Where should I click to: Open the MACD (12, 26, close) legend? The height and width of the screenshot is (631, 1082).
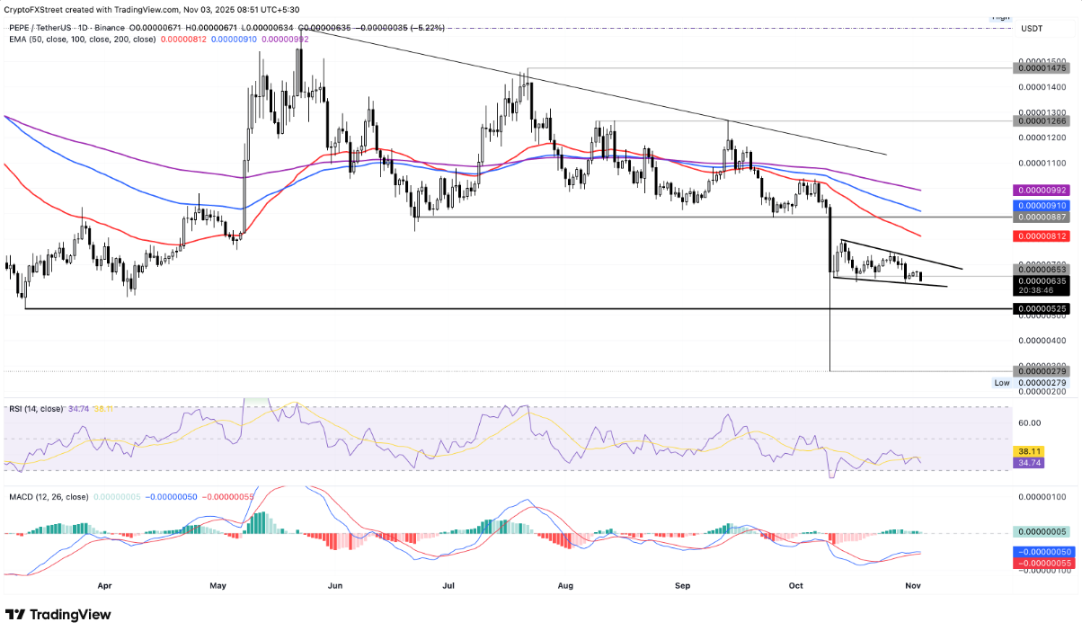tap(49, 497)
